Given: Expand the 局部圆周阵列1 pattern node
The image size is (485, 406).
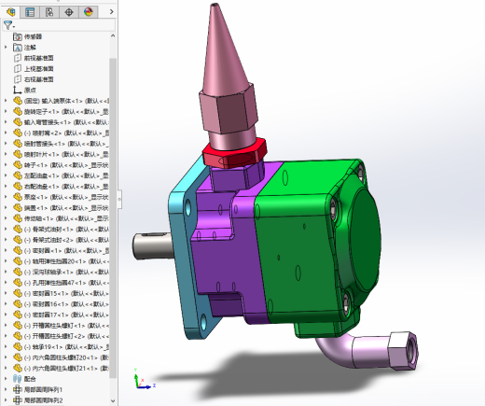Looking at the screenshot, I should pyautogui.click(x=6, y=389).
